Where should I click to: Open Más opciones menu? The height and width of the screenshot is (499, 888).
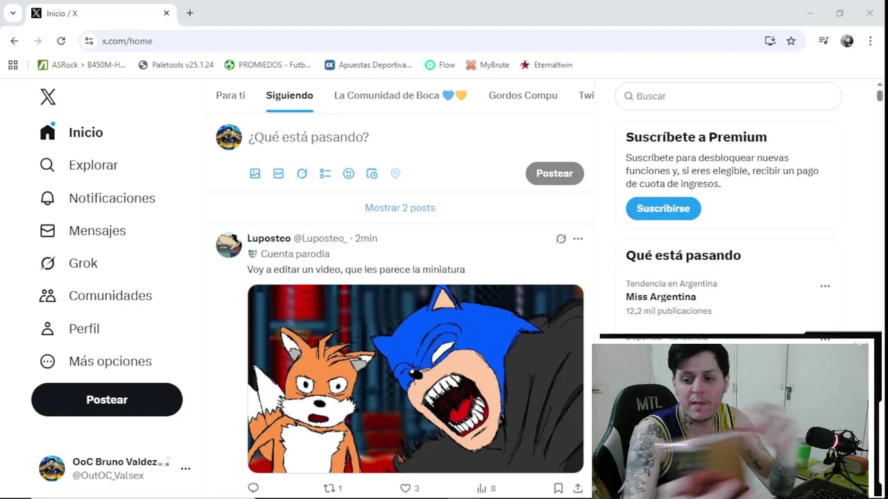tap(95, 361)
